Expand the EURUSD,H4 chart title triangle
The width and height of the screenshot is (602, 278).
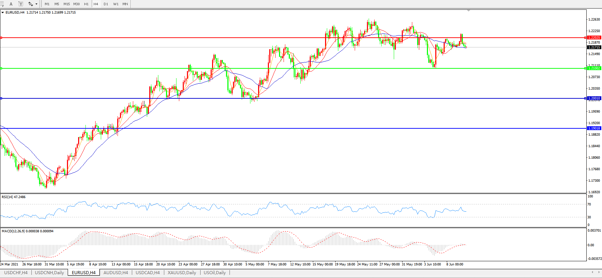point(2,13)
